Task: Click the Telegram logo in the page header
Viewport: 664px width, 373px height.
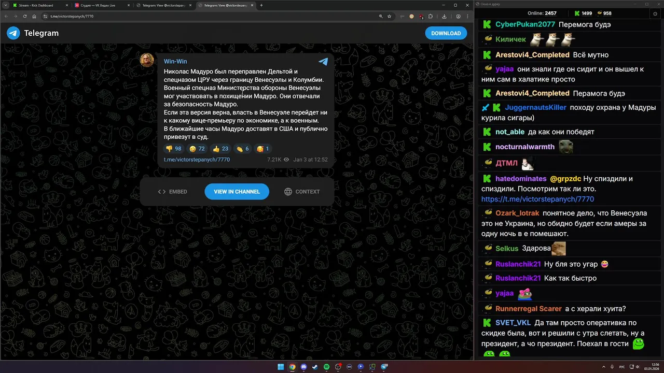Action: point(32,33)
